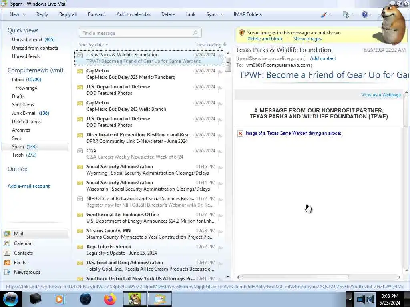Show hidden tray icons arrow
Image resolution: width=410 pixels, height=307 pixels.
coord(350,299)
